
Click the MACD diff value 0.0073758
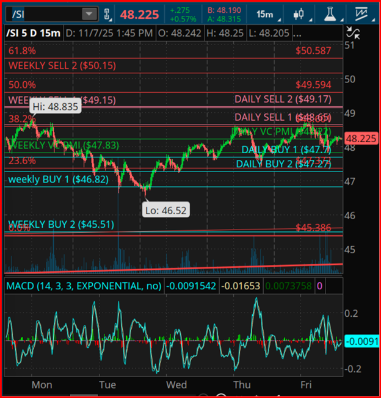(x=288, y=286)
